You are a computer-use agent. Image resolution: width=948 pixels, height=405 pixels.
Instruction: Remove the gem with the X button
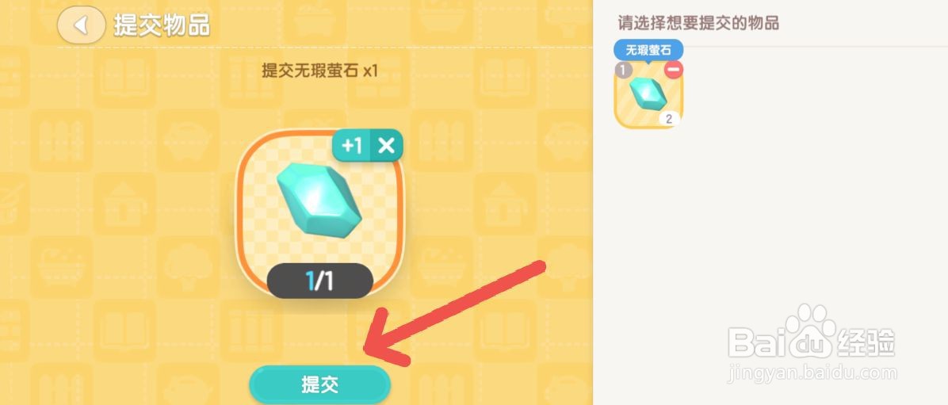click(386, 145)
